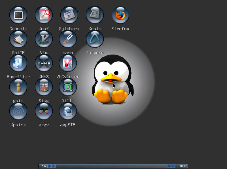The height and width of the screenshot is (169, 227).
Task: Start the XMMS music player
Action: [x=44, y=63]
